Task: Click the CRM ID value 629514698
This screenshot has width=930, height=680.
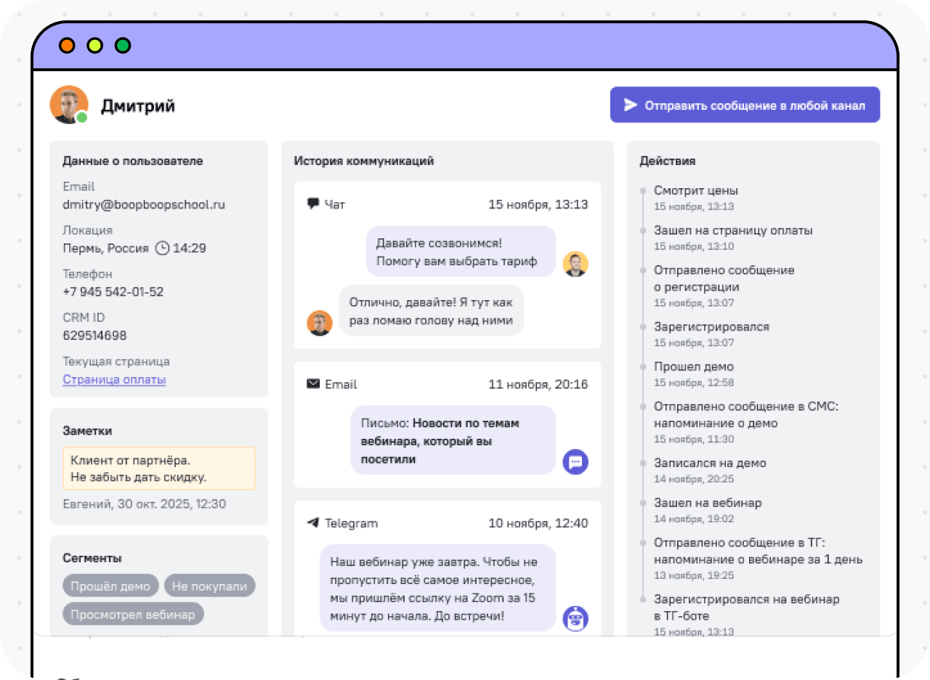Action: point(94,335)
